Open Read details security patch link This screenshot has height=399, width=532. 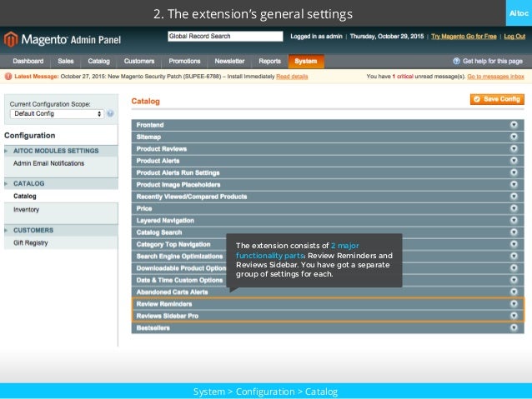(292, 77)
